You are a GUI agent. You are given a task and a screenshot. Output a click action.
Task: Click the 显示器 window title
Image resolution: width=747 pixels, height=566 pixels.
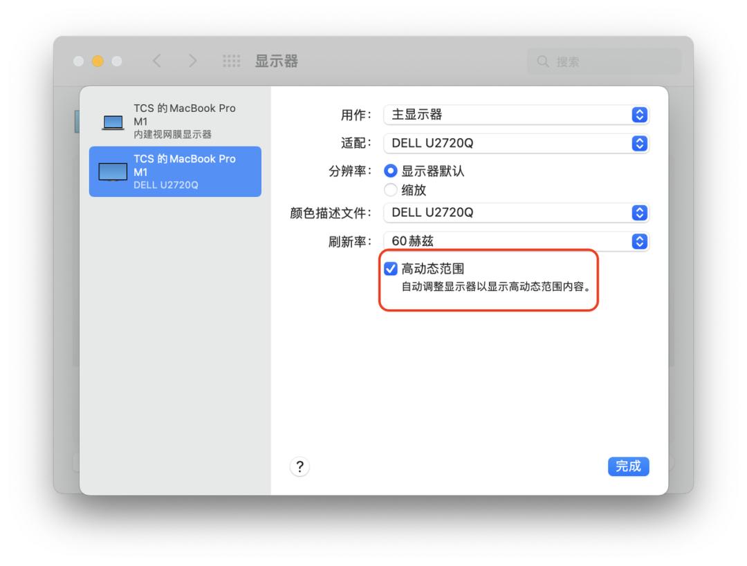[x=276, y=61]
